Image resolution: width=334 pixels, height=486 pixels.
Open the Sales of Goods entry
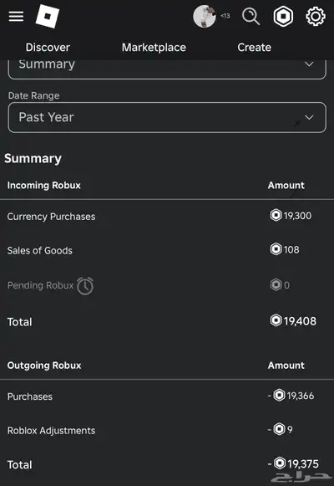167,250
